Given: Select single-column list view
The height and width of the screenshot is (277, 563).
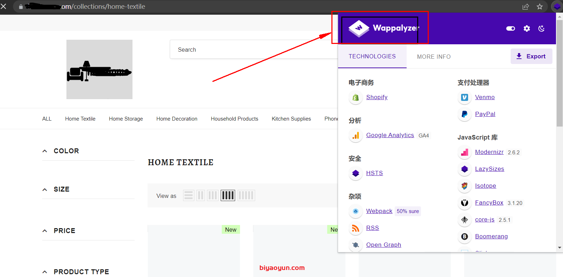Looking at the screenshot, I should point(189,195).
